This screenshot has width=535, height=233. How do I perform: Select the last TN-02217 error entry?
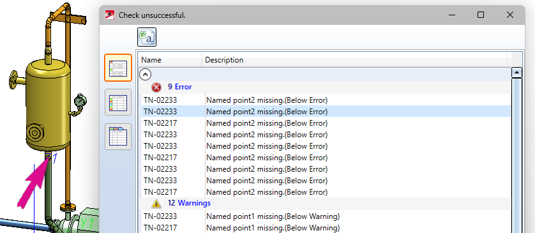[x=326, y=192]
